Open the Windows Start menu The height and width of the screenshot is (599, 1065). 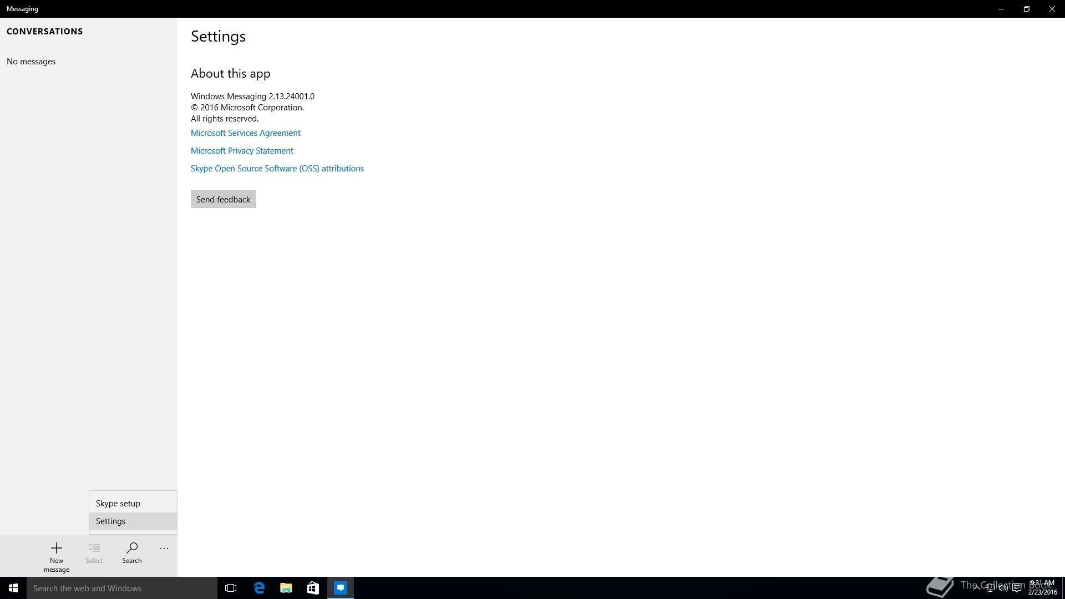coord(13,588)
